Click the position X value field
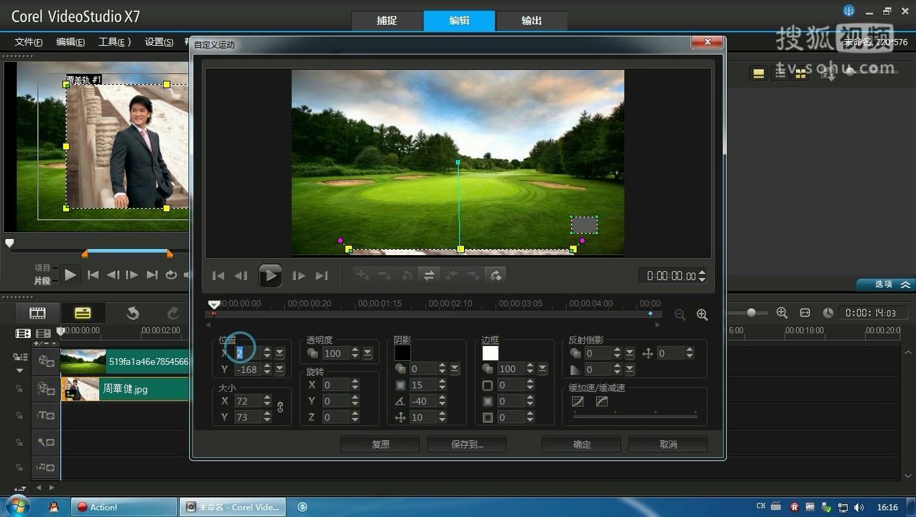916x517 pixels. 248,353
